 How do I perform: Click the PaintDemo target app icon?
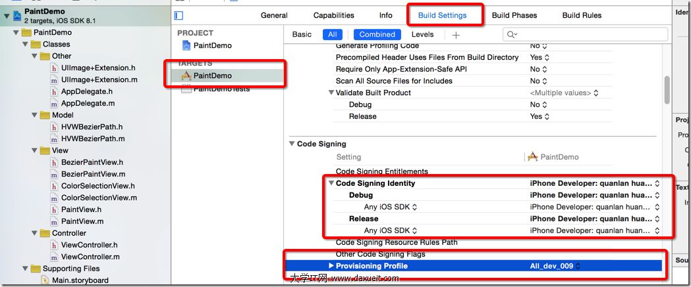[x=186, y=76]
